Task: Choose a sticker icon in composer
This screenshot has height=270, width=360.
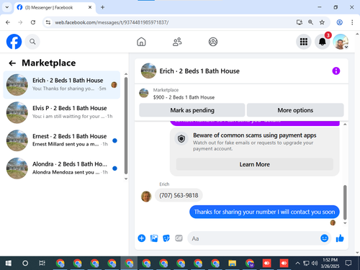Action: pos(166,238)
